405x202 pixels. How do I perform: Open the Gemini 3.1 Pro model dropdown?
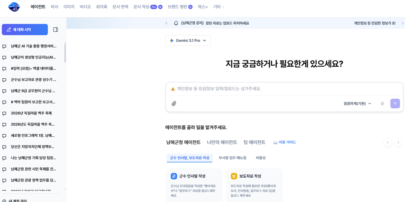click(188, 41)
